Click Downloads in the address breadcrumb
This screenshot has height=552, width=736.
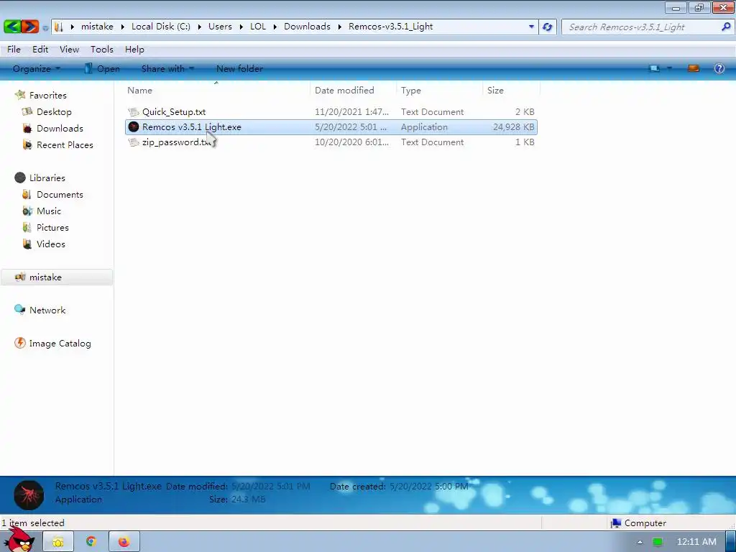coord(307,27)
